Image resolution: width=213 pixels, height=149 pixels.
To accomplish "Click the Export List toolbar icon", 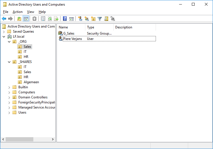I will coord(56,19).
